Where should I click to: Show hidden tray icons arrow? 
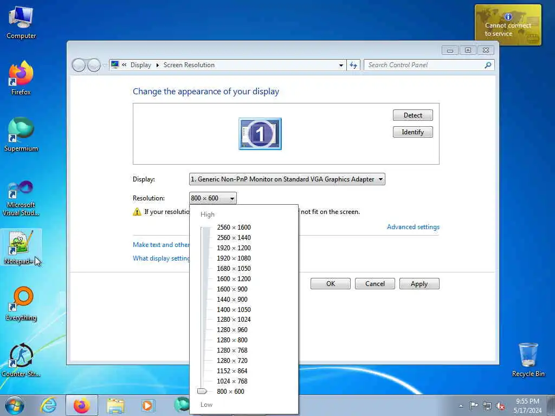(x=461, y=406)
